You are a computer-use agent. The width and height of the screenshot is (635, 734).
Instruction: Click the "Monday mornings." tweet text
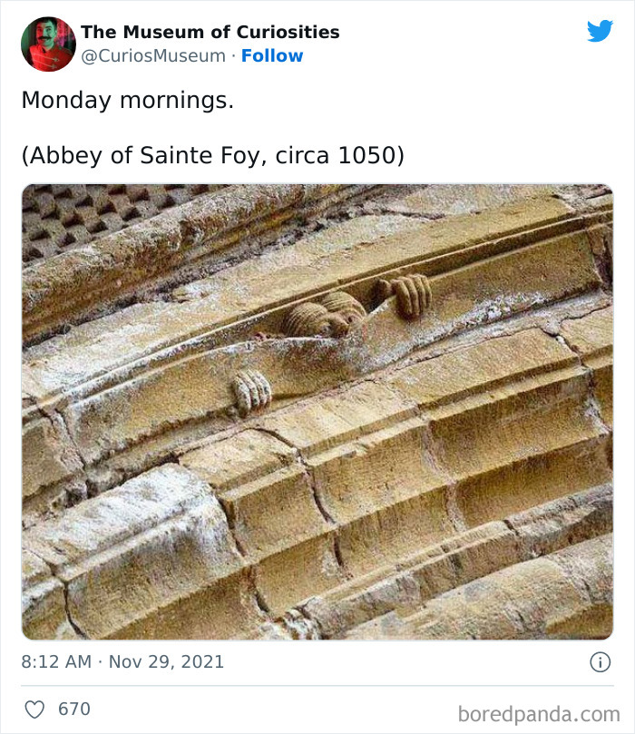coord(128,101)
